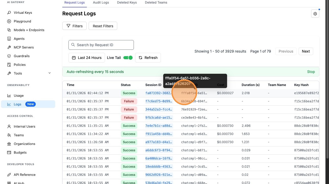Open the Filters panel
Screen dimensions: 329x184
point(74,26)
